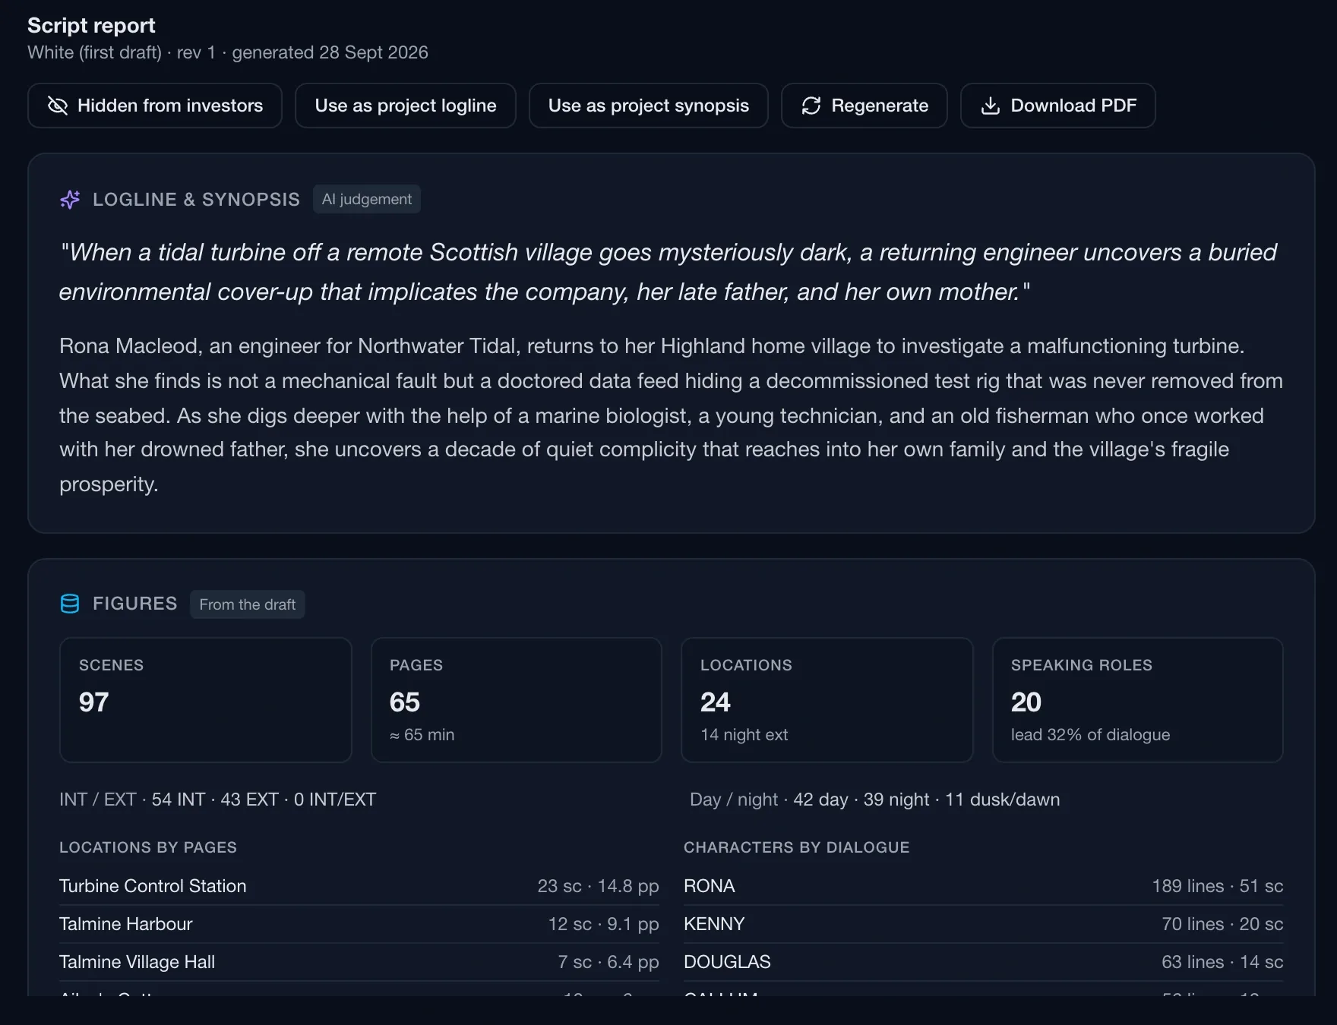The height and width of the screenshot is (1025, 1337).
Task: Regenerate the script report
Action: click(864, 106)
